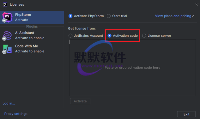Click the AI Assistant spiral icon

pos(7,36)
